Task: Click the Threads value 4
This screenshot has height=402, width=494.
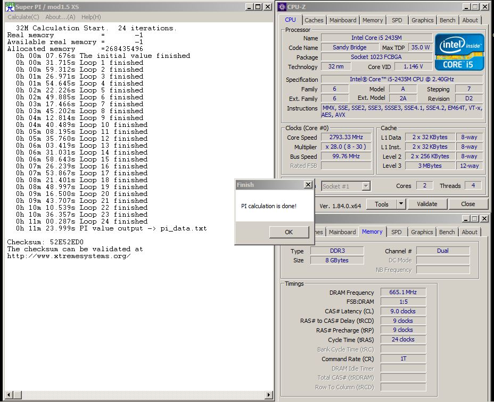Action: (x=473, y=185)
